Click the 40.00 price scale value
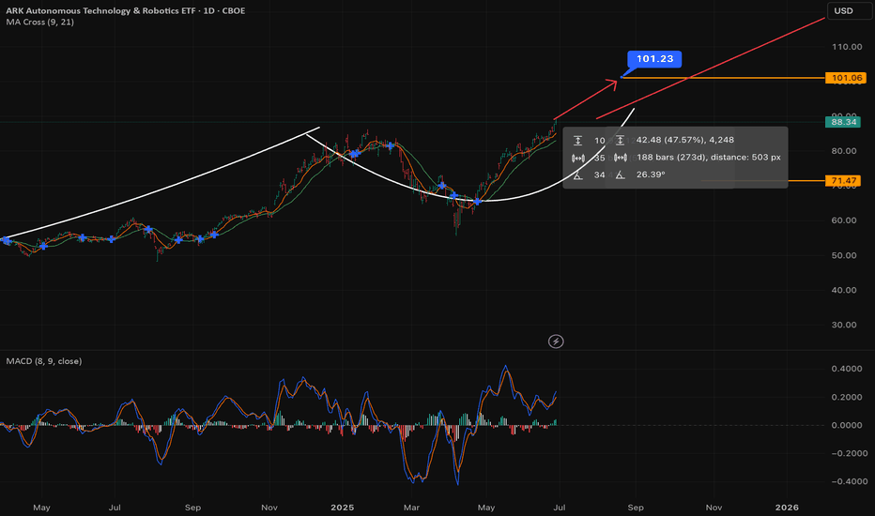875x516 pixels. (x=844, y=290)
